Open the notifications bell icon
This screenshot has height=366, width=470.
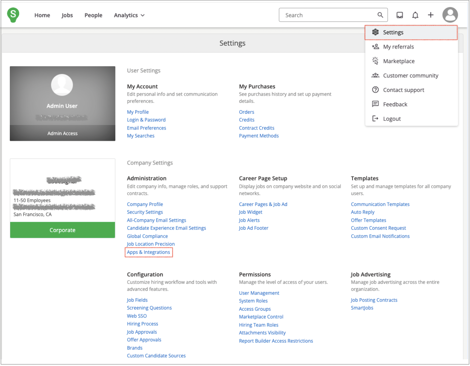415,15
